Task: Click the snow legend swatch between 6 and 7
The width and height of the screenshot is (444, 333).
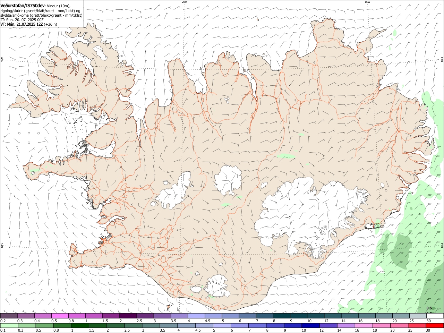Action: point(247,316)
